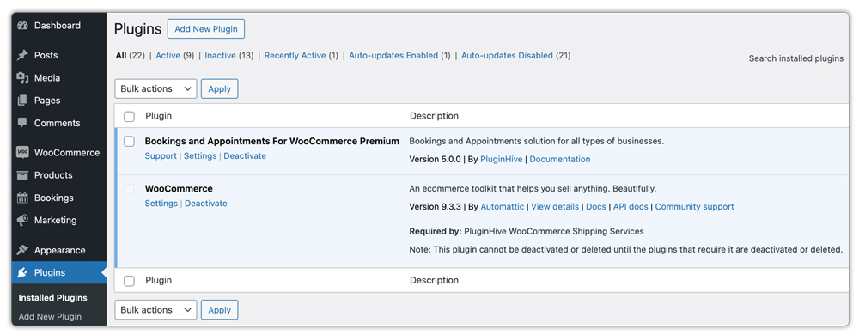Image resolution: width=859 pixels, height=335 pixels.
Task: Open WooCommerce plugin Settings link
Action: pos(161,204)
